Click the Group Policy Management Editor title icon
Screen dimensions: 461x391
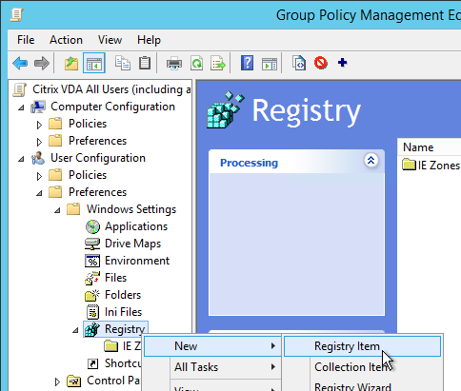click(x=16, y=14)
